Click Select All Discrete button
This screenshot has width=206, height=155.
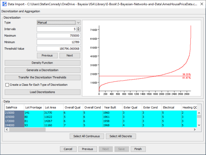pos(121,136)
